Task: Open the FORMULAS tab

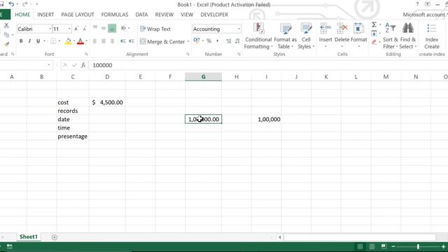Action: click(115, 15)
